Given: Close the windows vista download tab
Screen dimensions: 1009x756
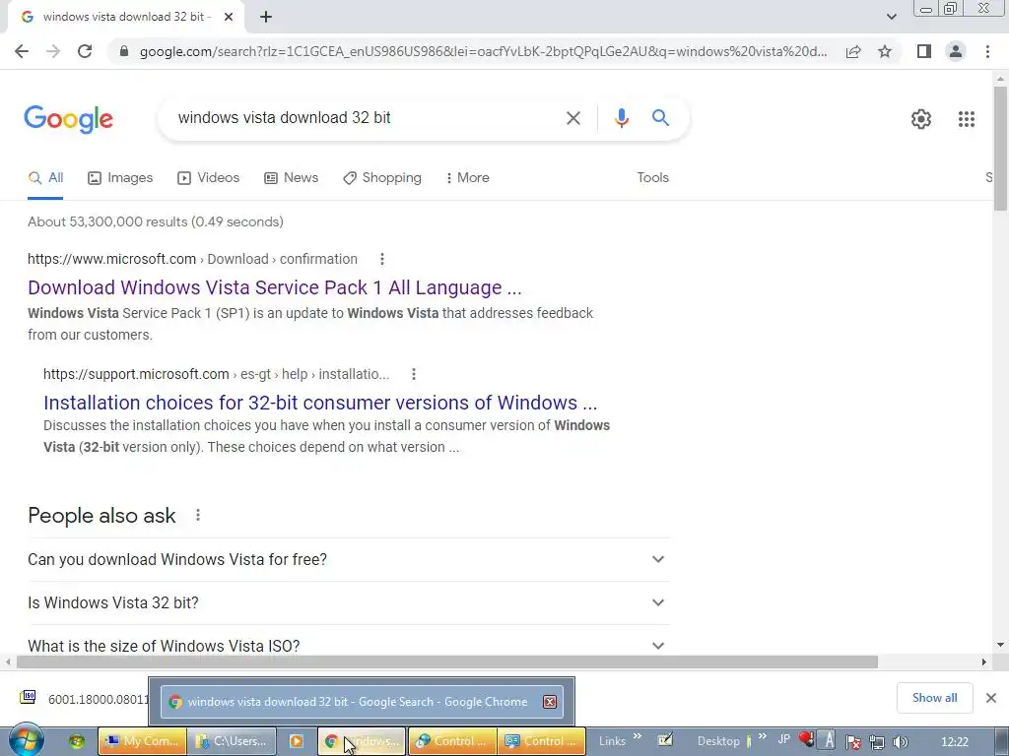Looking at the screenshot, I should (229, 18).
